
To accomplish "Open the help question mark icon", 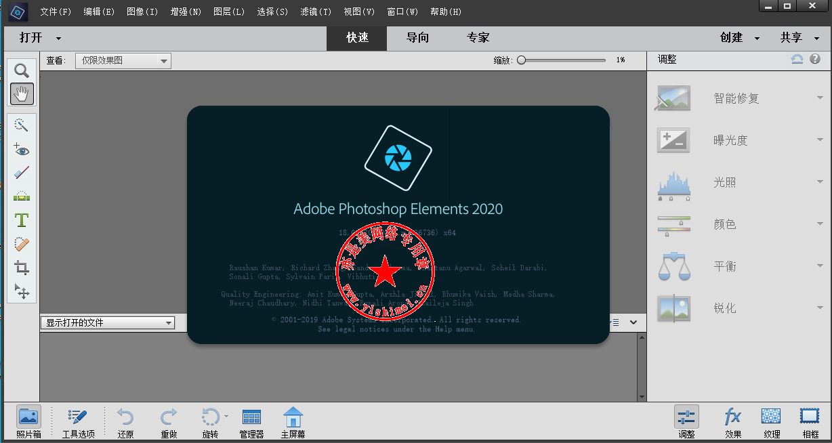I will tap(815, 60).
